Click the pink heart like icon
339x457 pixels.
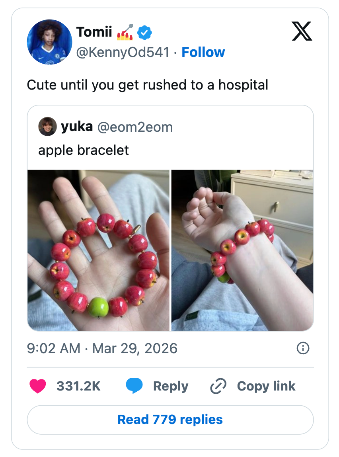pos(38,386)
